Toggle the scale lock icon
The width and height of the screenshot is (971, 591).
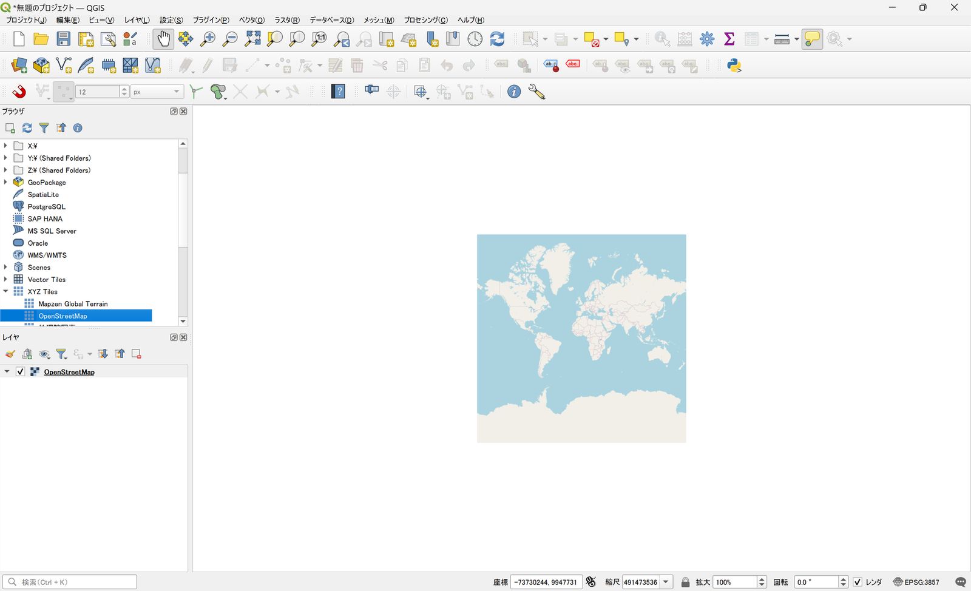[685, 582]
